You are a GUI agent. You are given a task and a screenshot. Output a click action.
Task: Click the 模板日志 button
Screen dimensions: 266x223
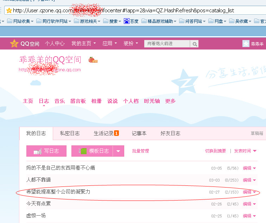tap(92, 151)
